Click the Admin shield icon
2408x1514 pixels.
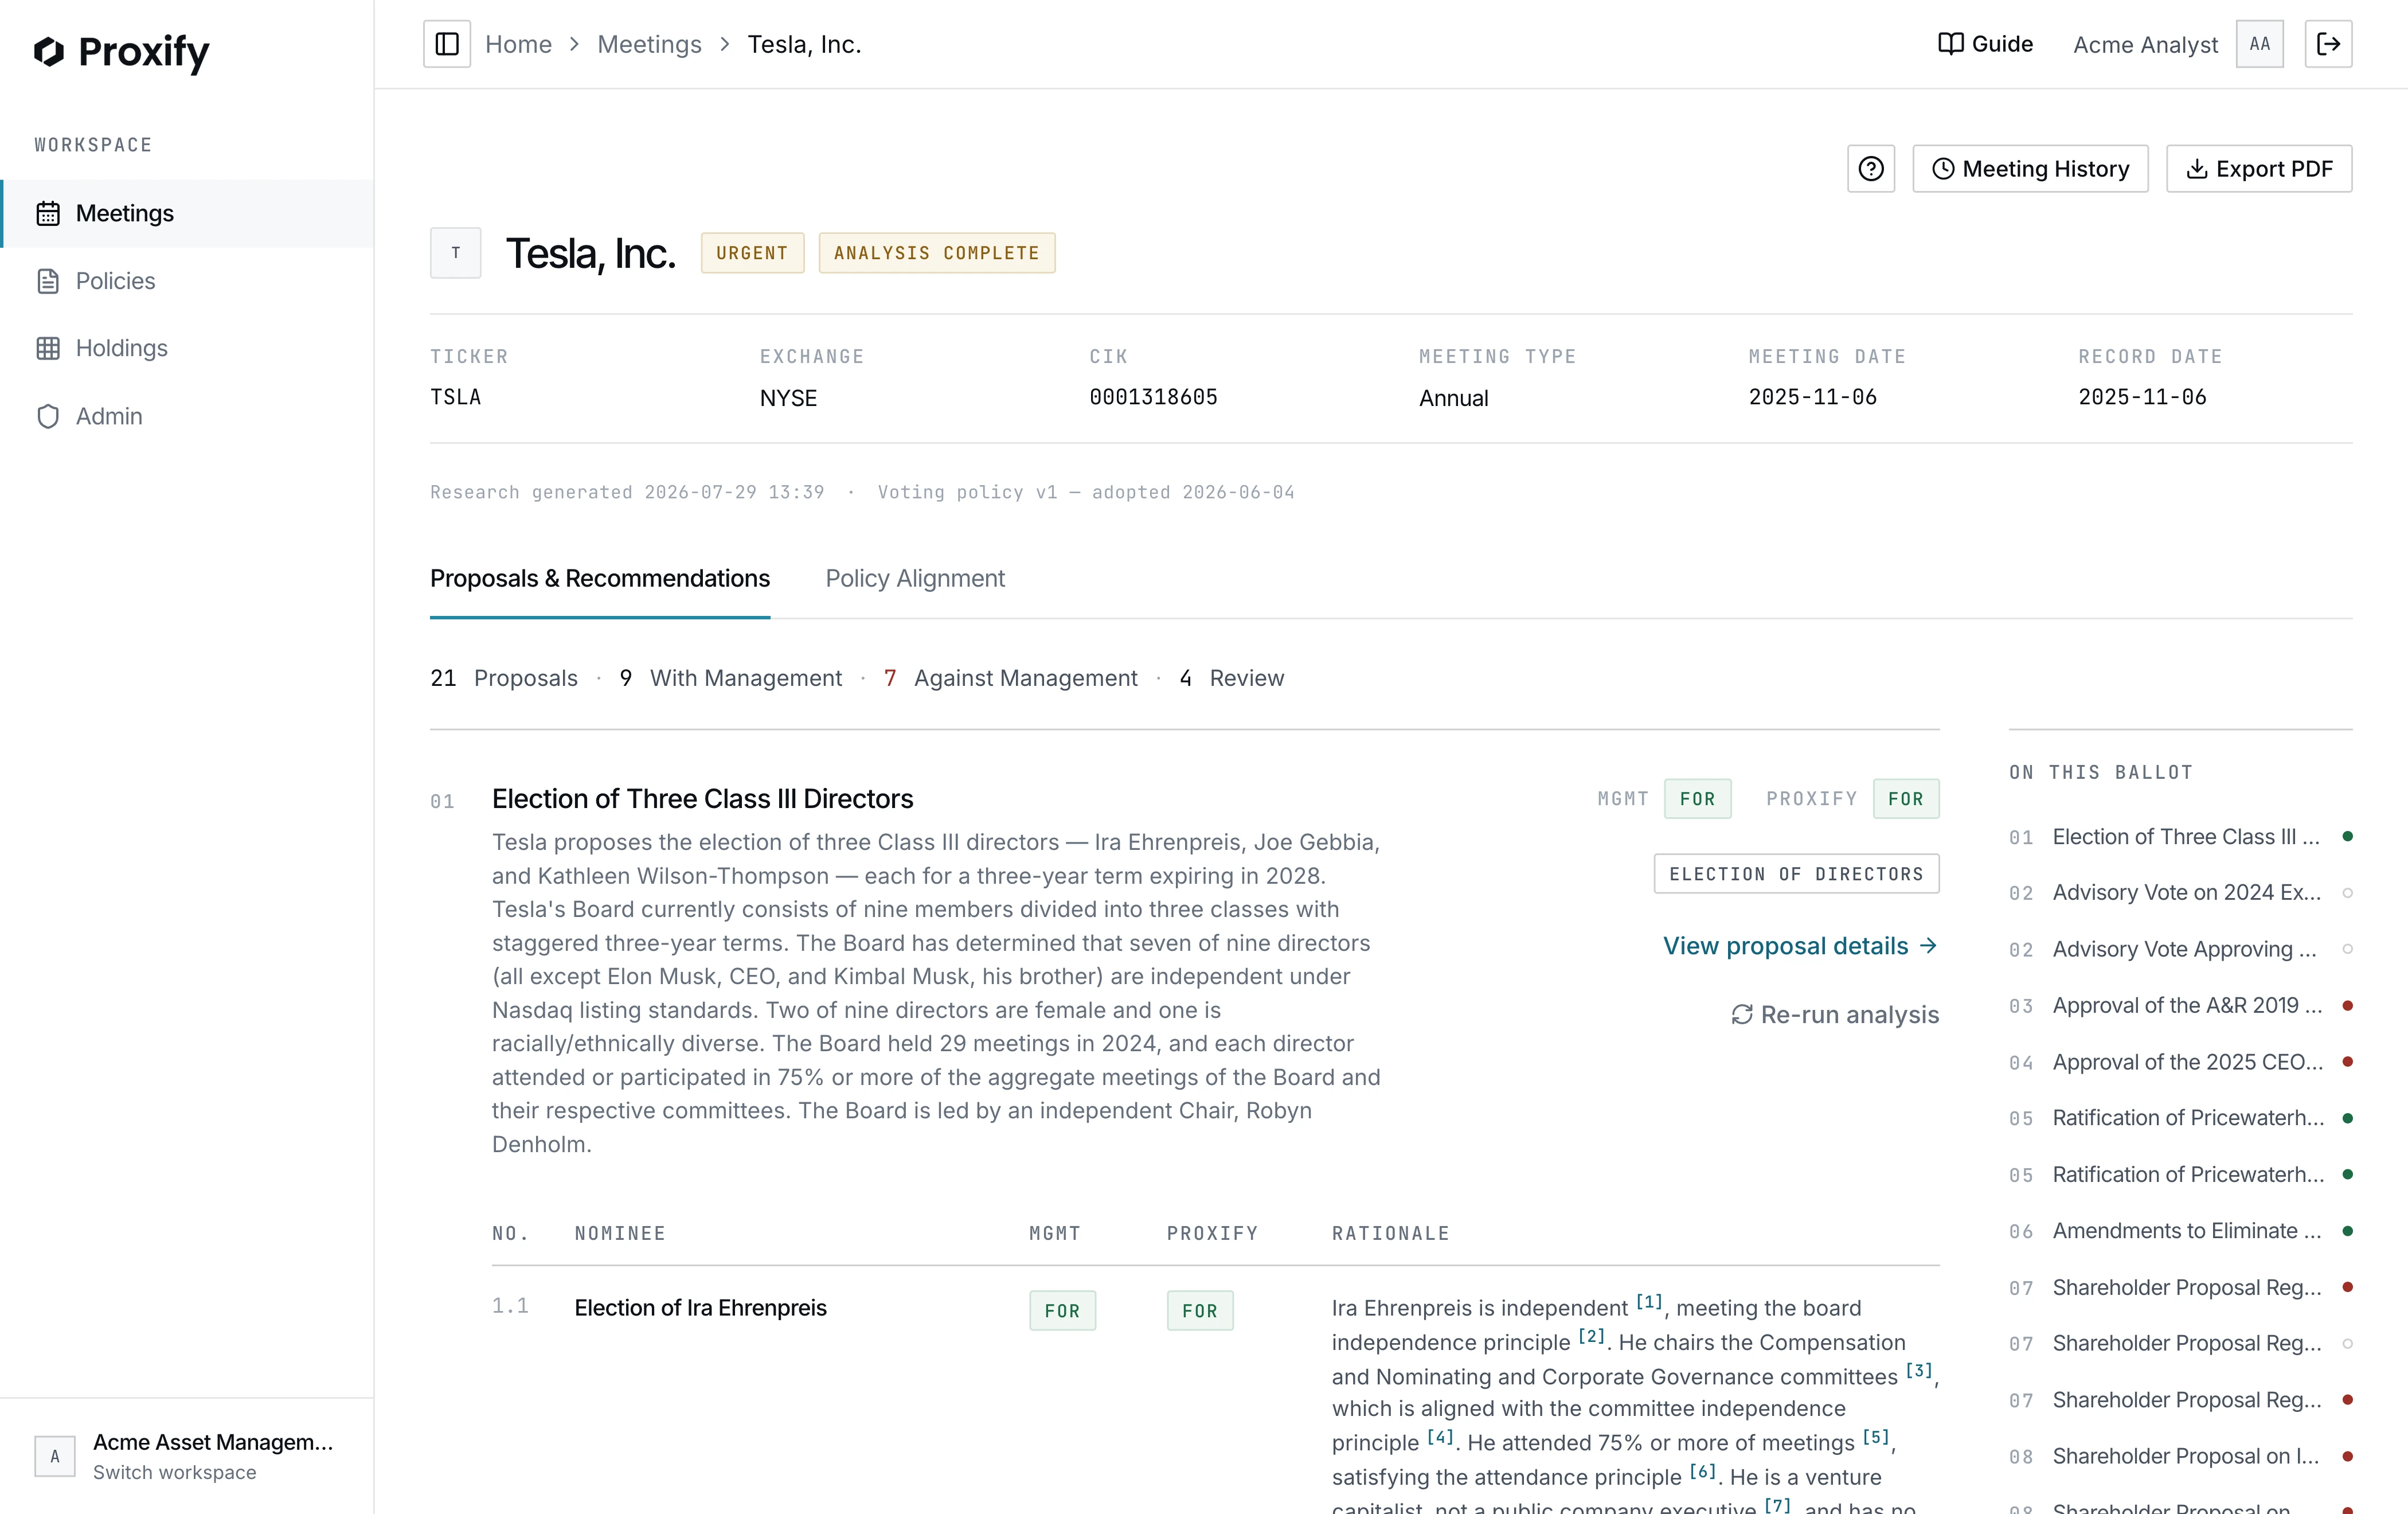click(48, 416)
